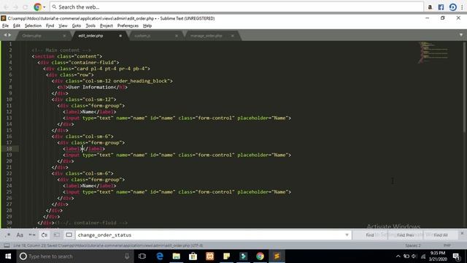Open XAMPP from the taskbar
This screenshot has height=263, width=467.
coord(210,256)
